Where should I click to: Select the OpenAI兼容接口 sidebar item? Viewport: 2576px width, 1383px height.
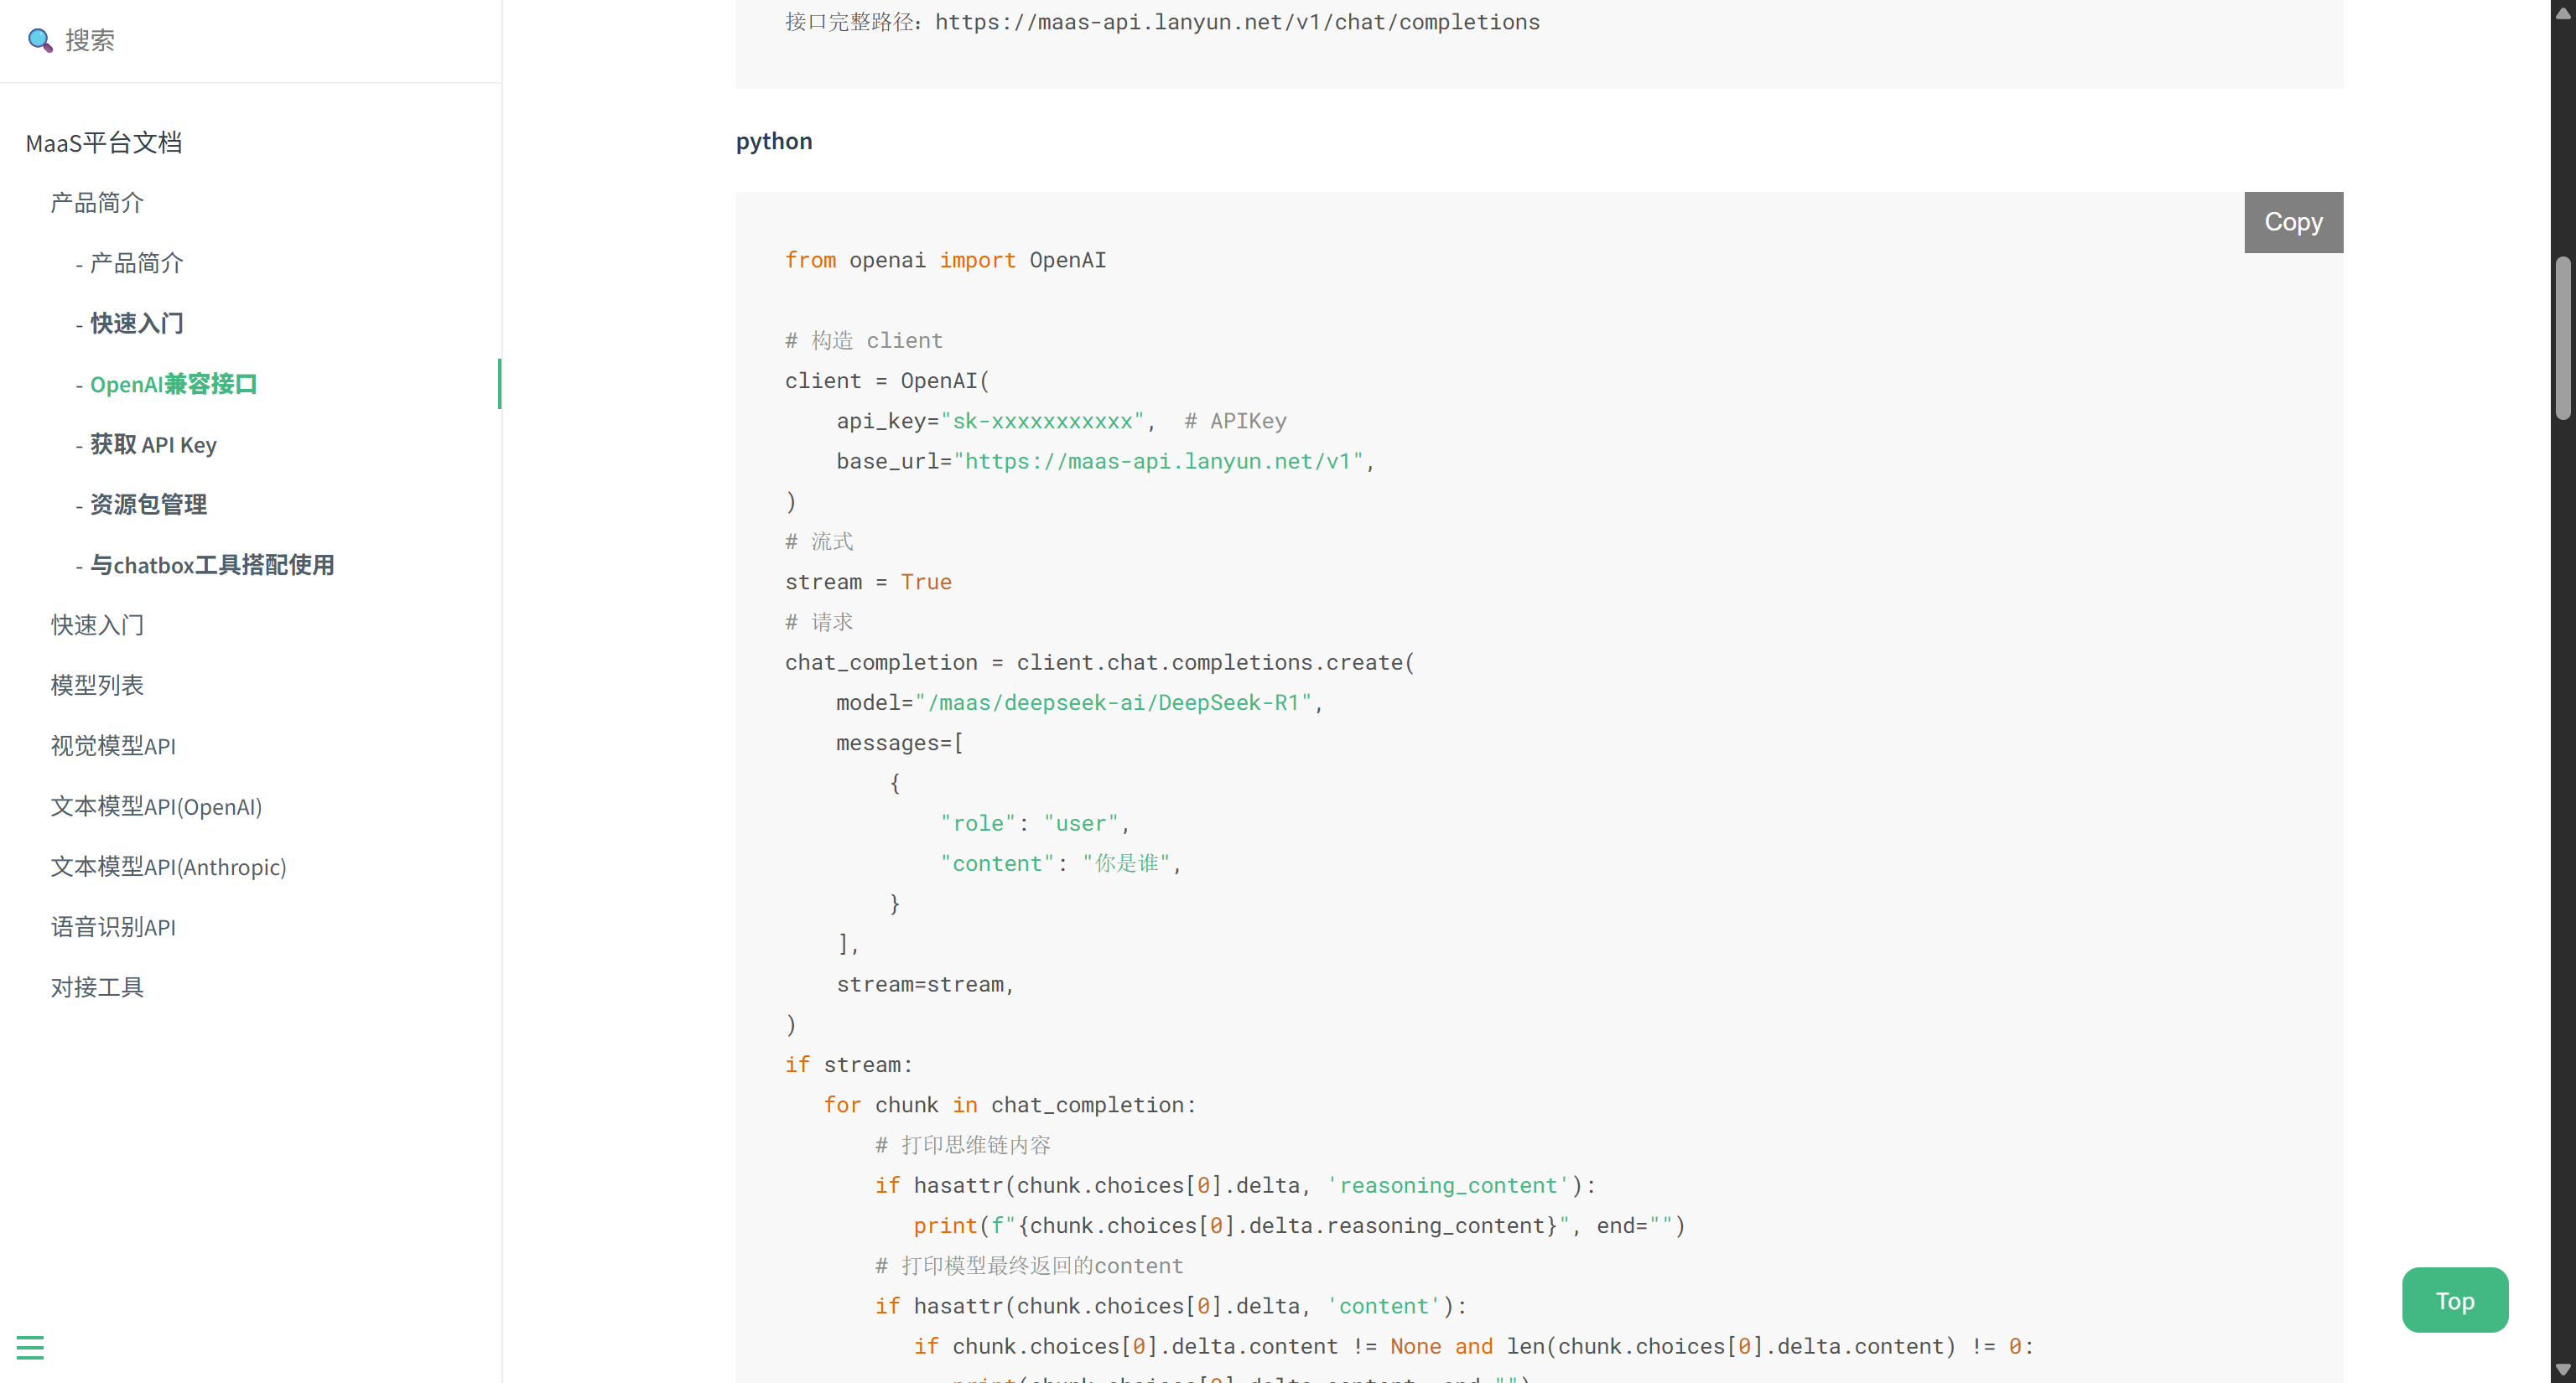click(173, 384)
